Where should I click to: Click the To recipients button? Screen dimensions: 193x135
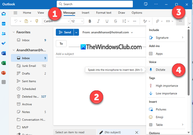point(61,44)
